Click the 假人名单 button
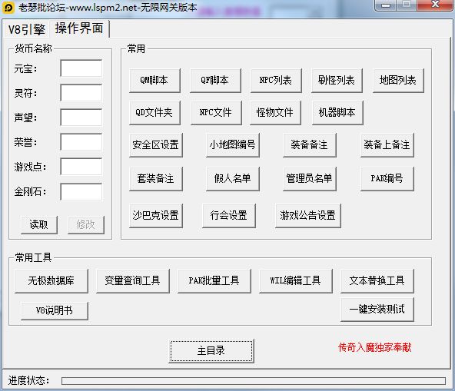 (232, 178)
